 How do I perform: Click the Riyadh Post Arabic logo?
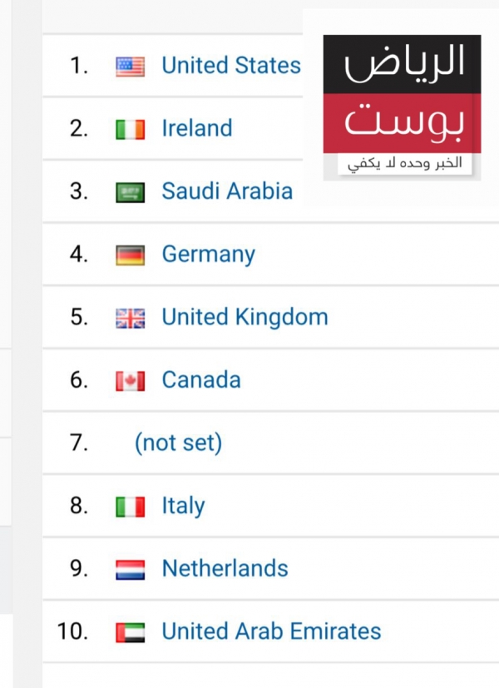[402, 107]
